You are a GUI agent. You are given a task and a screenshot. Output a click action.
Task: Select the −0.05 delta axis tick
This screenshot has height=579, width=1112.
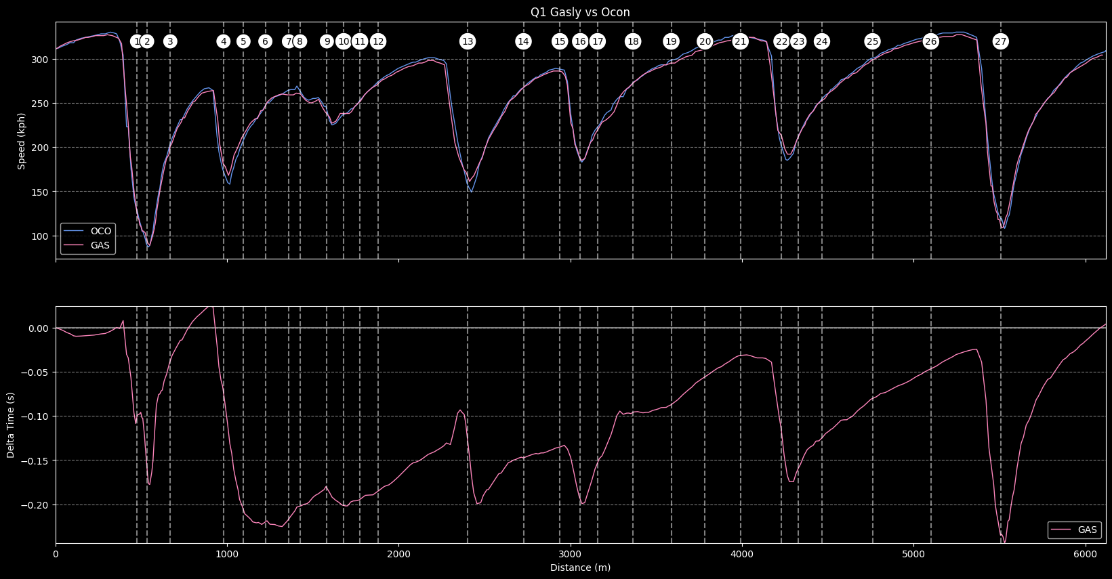click(x=37, y=372)
